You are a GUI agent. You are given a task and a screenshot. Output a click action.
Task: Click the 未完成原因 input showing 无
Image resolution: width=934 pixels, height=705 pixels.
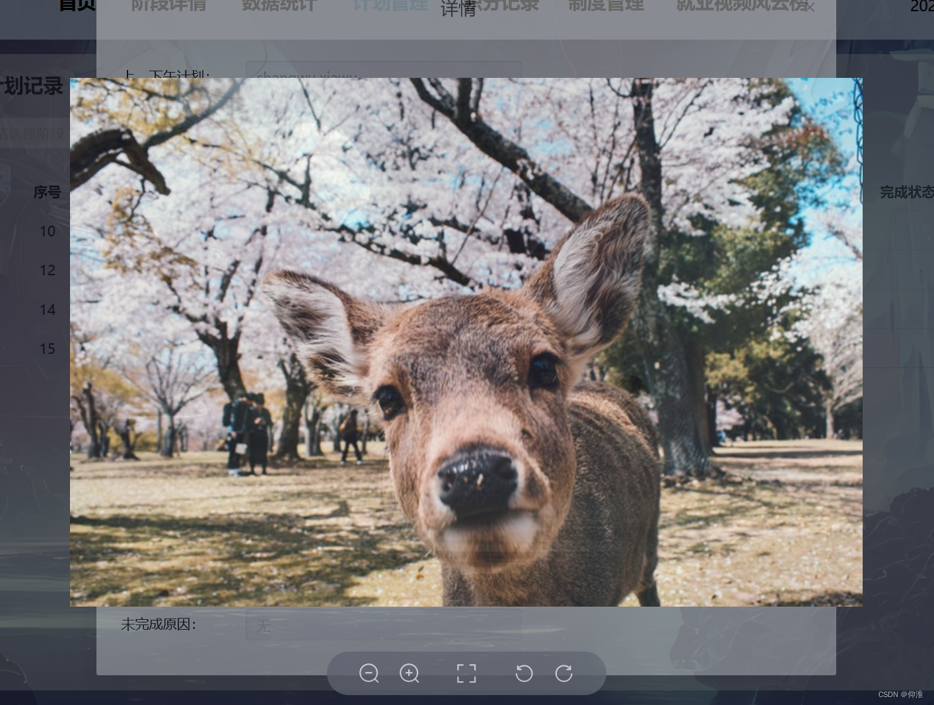384,626
